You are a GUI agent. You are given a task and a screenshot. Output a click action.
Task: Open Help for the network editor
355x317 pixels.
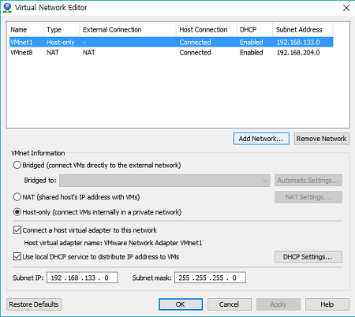point(327,304)
